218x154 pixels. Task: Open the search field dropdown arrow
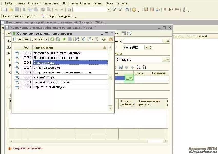click(109, 9)
